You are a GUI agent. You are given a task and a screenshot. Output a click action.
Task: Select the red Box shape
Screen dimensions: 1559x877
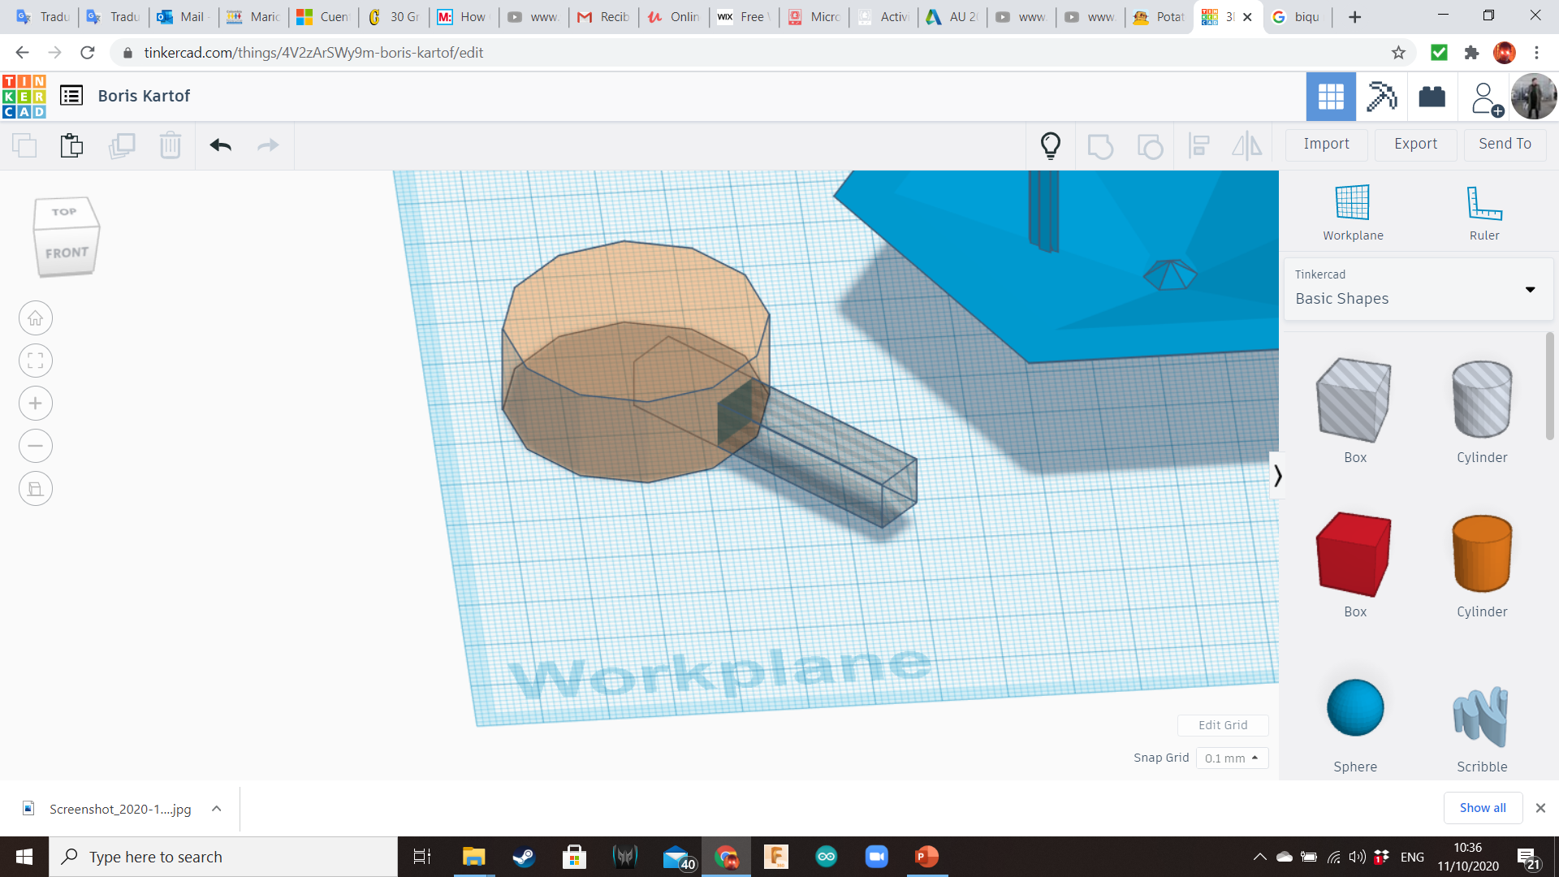[x=1354, y=555]
